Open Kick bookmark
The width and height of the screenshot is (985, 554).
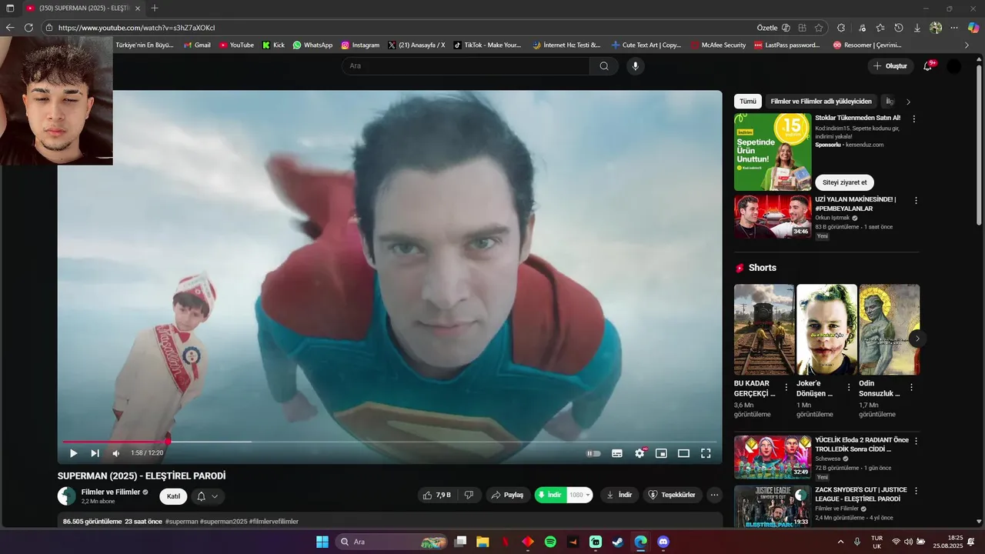tap(272, 45)
